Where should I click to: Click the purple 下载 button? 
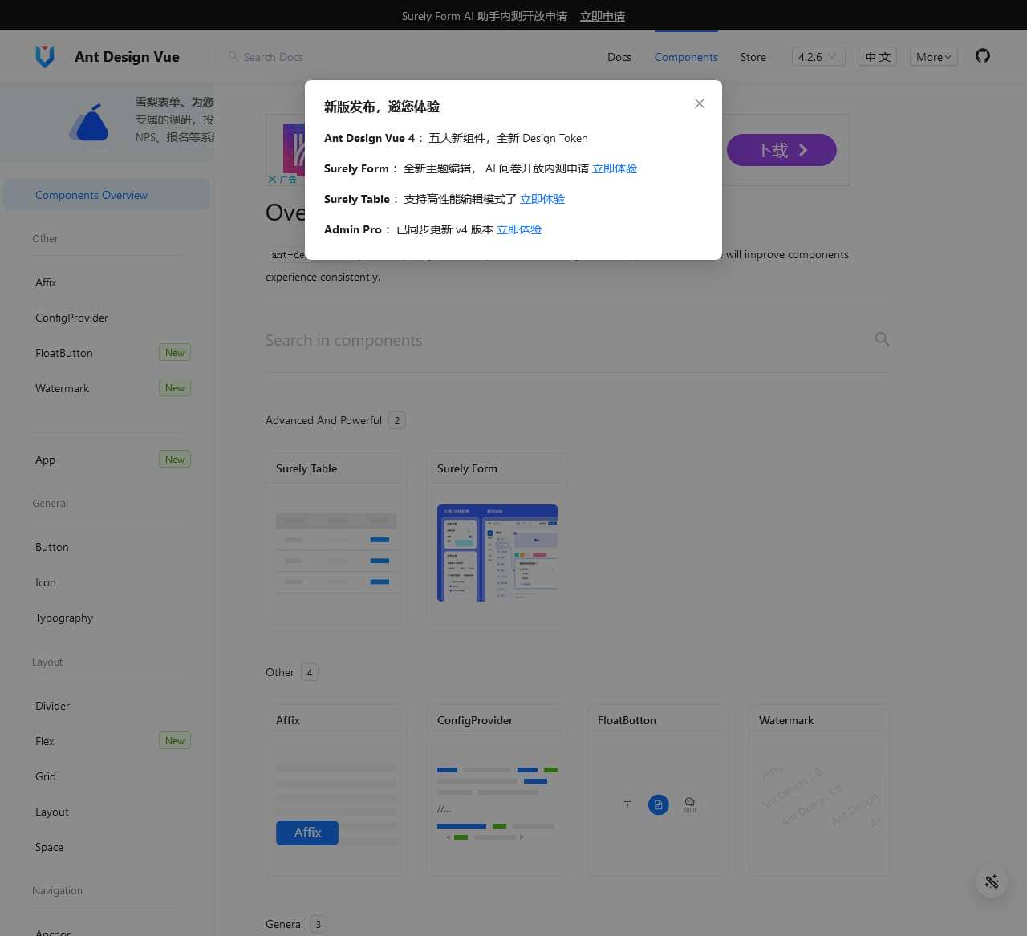pos(781,150)
